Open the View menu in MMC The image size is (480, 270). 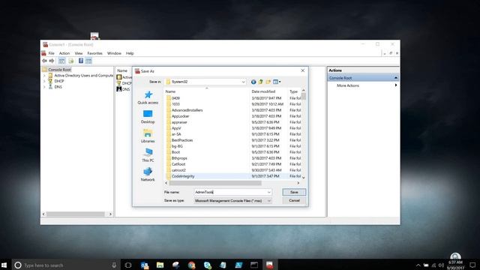tap(79, 53)
